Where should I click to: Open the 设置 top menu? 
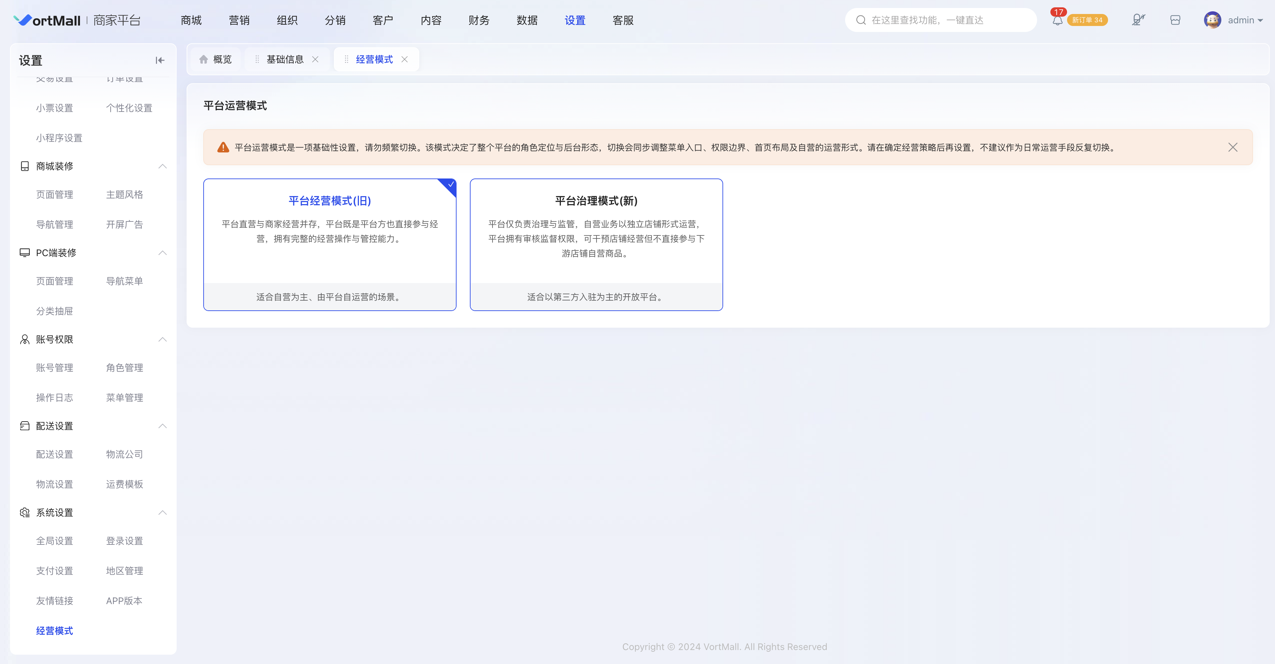(x=575, y=20)
